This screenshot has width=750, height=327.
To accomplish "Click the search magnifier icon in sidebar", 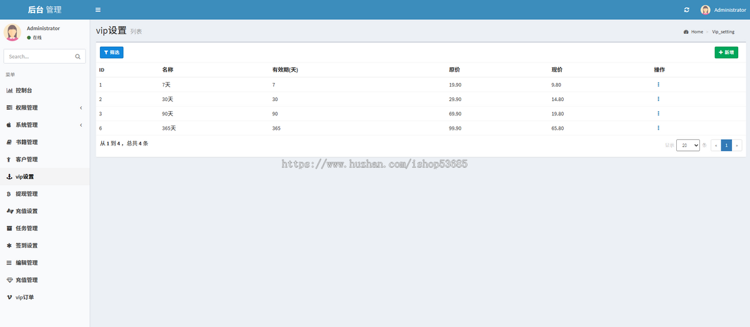I will (78, 56).
